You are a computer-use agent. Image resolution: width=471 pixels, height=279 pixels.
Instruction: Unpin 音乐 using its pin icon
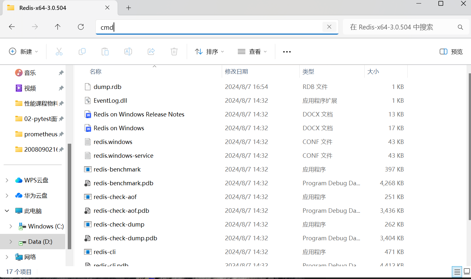click(x=61, y=73)
